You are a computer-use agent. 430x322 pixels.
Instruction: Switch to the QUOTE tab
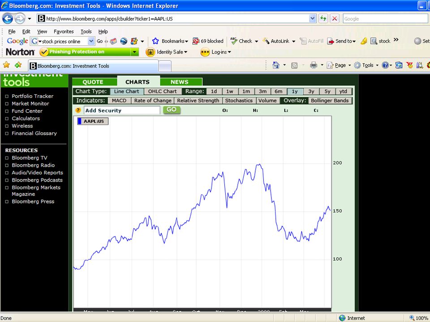coord(93,82)
